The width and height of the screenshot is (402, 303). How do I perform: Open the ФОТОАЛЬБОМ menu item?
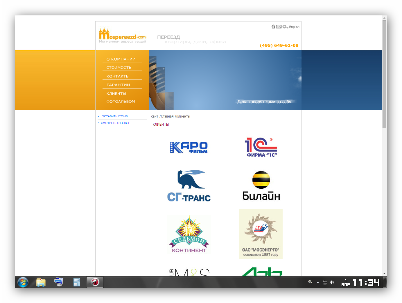point(121,102)
